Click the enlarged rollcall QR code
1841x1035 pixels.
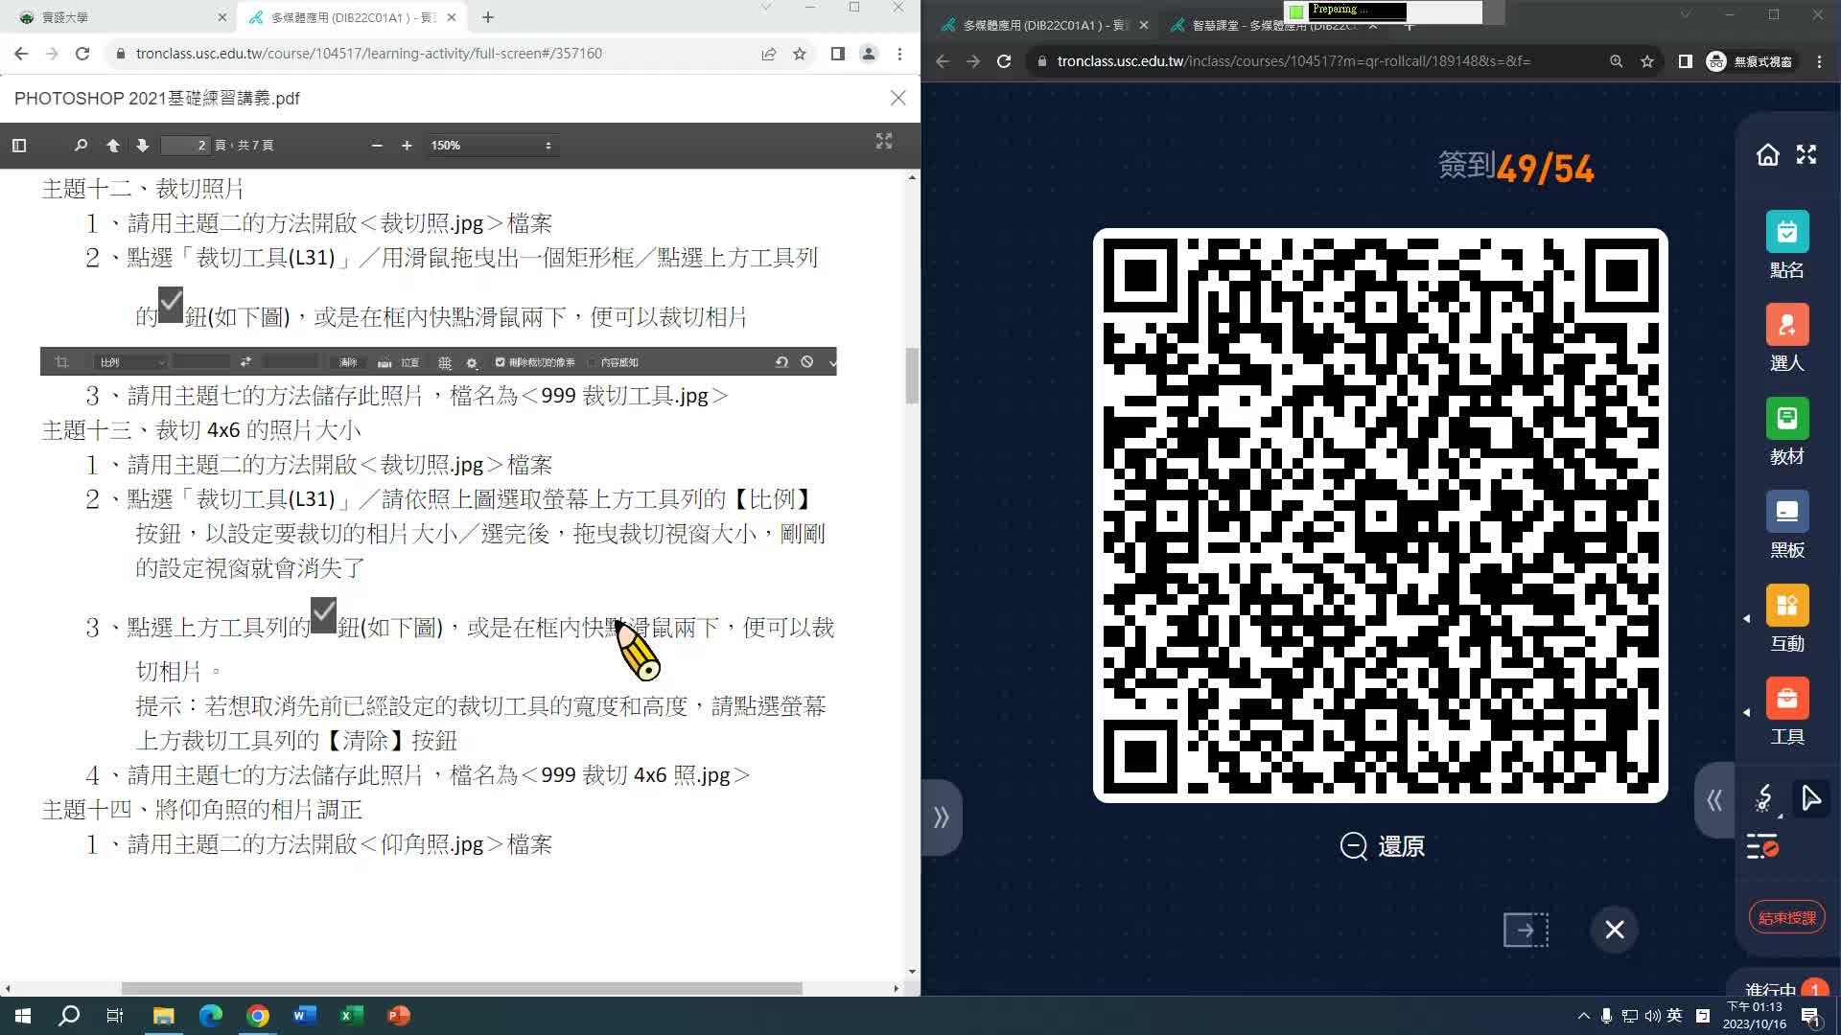point(1381,516)
